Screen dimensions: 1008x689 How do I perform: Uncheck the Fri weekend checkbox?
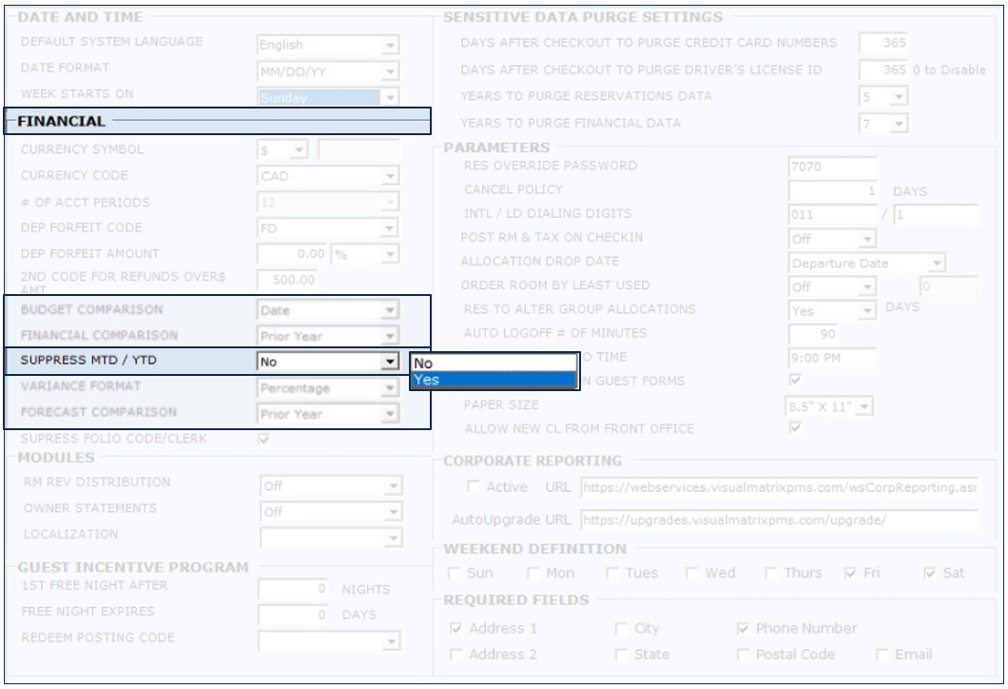pos(851,573)
